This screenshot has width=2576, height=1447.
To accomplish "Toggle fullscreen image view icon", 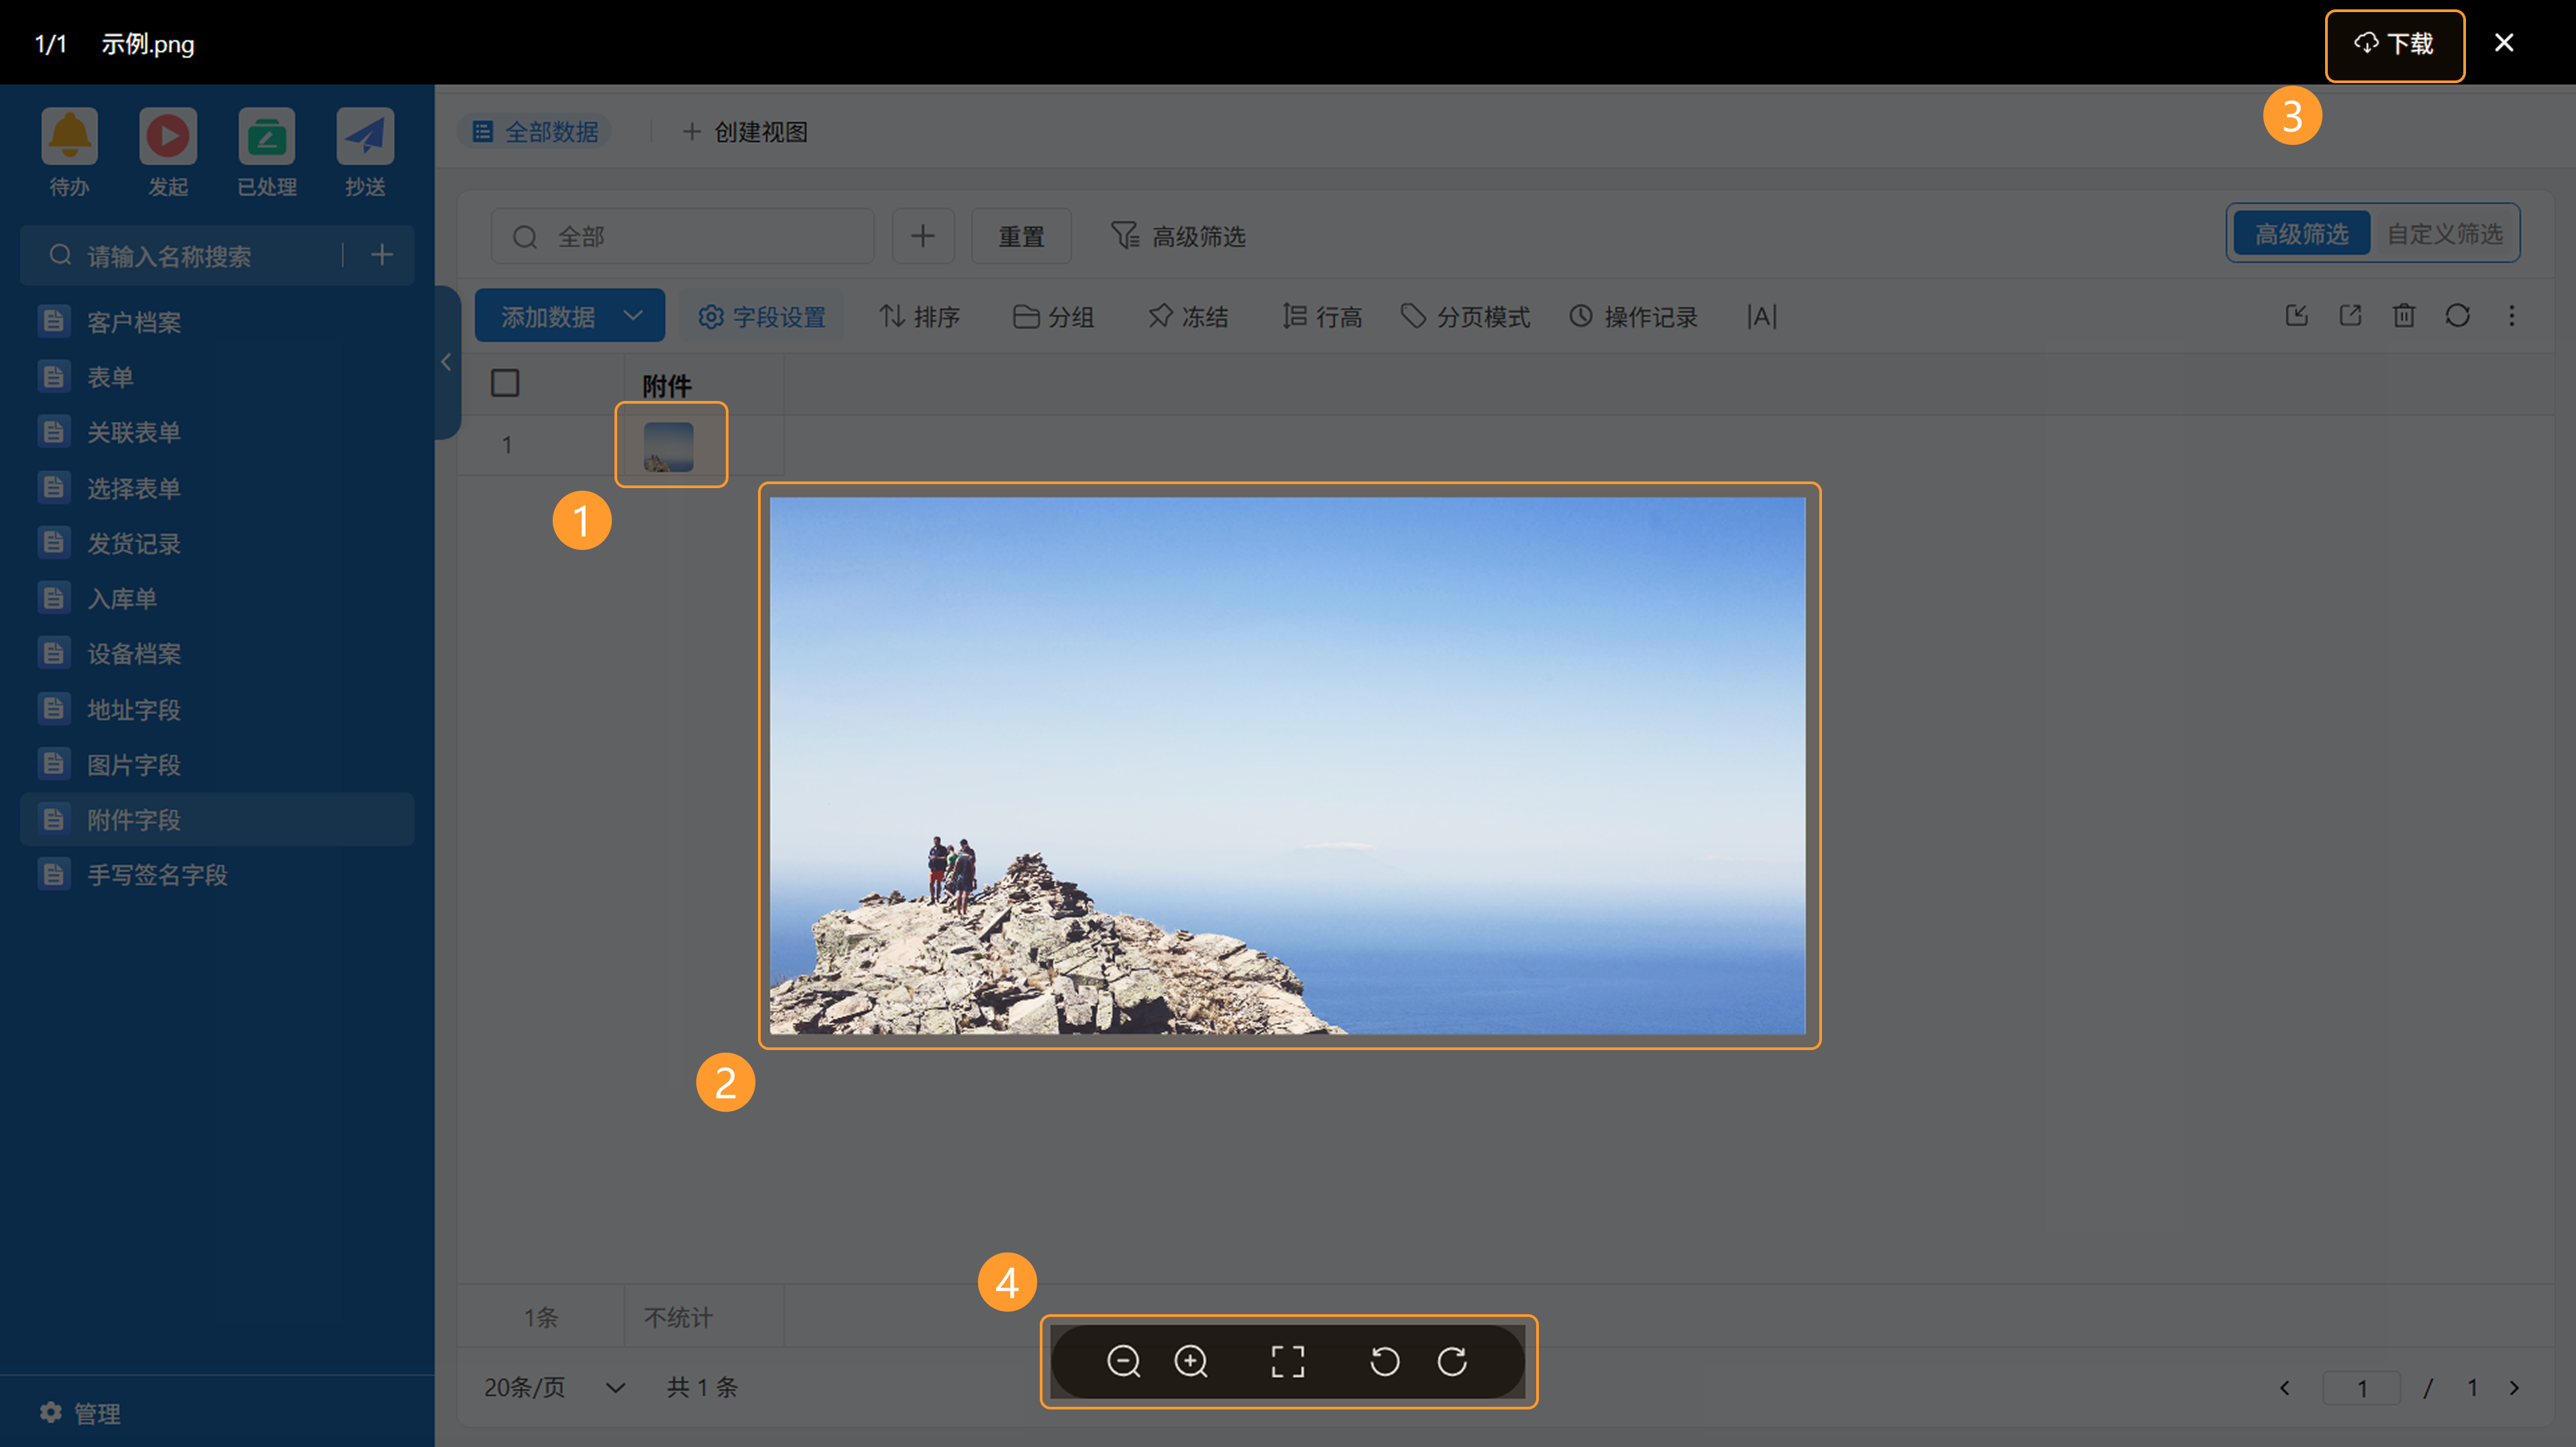I will pos(1287,1361).
